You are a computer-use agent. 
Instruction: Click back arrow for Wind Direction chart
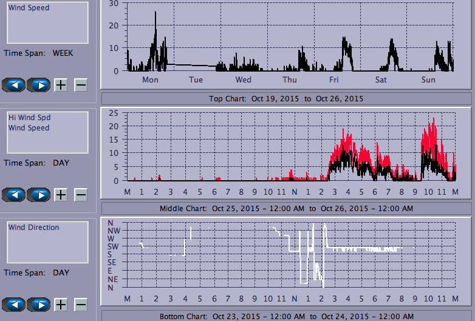pos(14,304)
